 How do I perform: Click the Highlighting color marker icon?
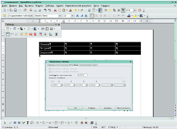[135, 16]
